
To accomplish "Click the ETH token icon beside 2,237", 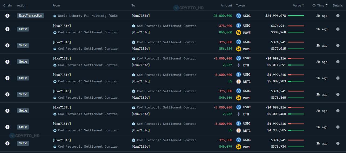I will coord(238,65).
